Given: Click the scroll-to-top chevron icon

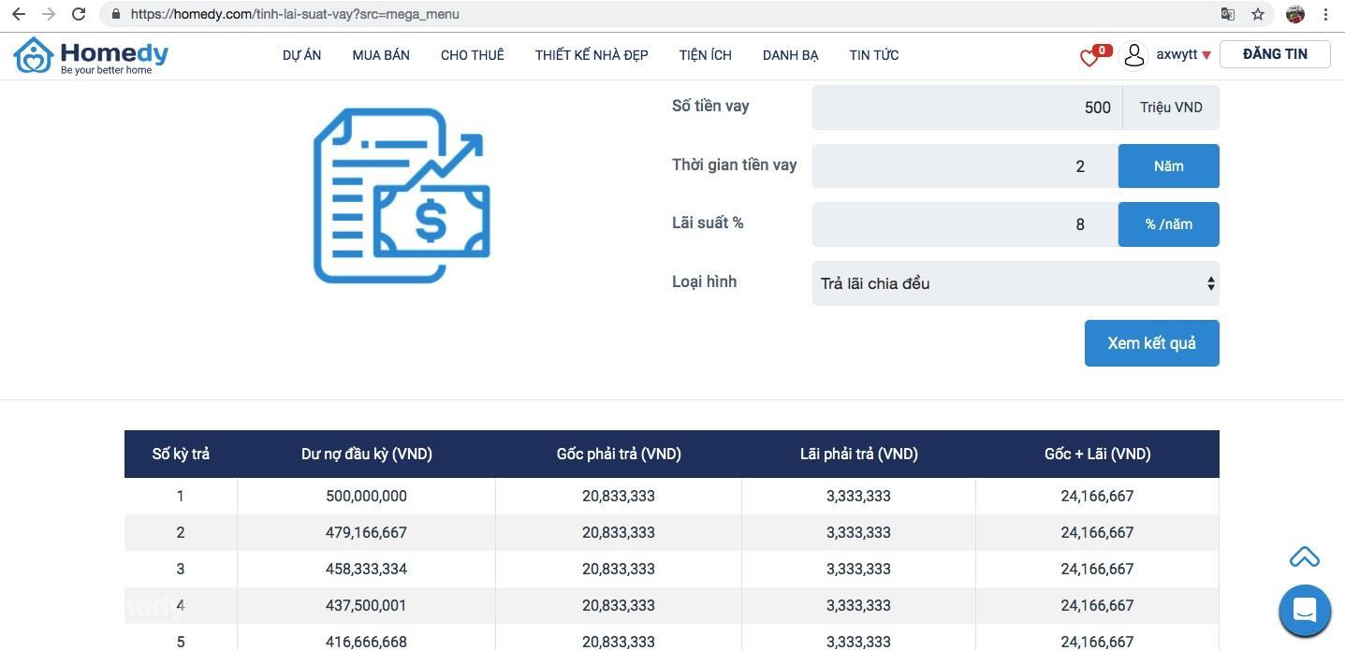Looking at the screenshot, I should pos(1304,557).
